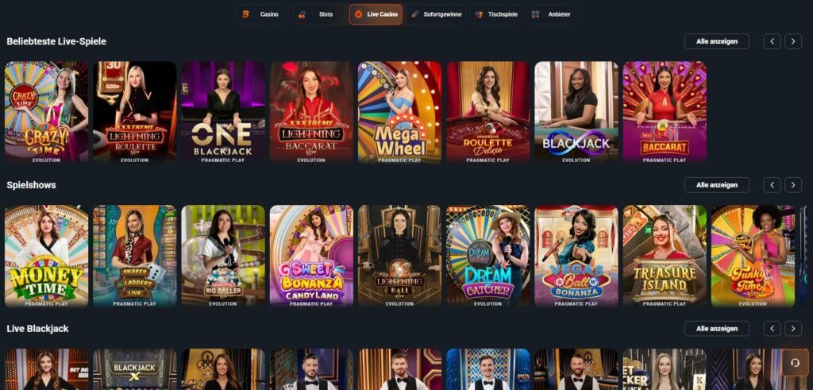Switch to the Slots tab
Image resolution: width=813 pixels, height=390 pixels.
(x=318, y=14)
